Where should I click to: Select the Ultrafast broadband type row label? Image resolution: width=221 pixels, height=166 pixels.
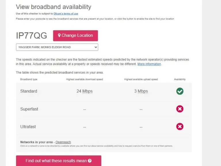point(28,127)
